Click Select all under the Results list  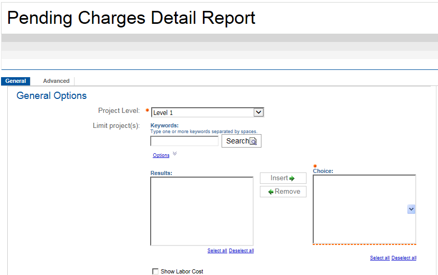tap(217, 251)
